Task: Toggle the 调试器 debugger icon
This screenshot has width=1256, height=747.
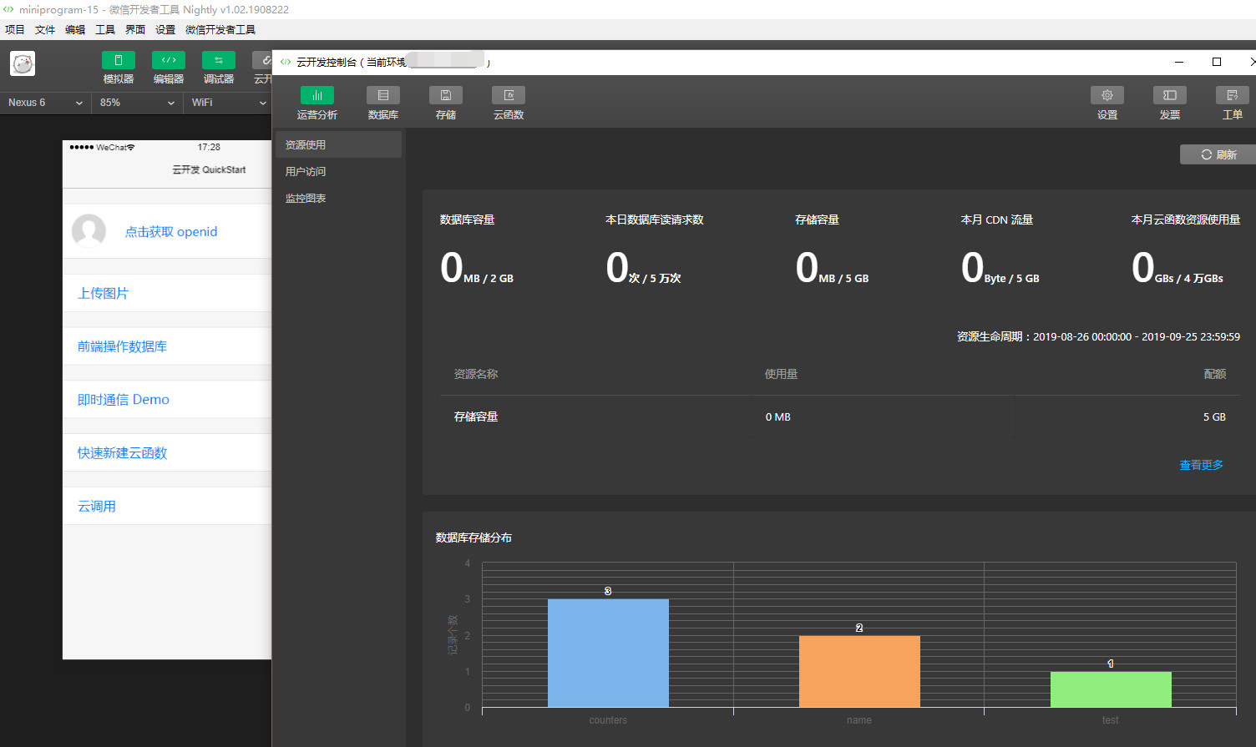Action: (x=219, y=60)
